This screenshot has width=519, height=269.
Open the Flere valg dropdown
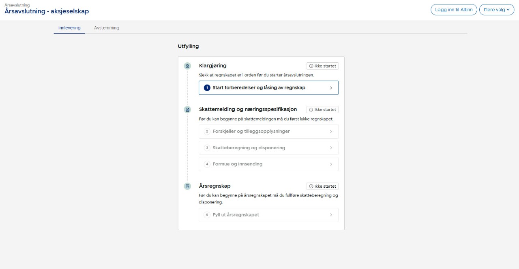pos(496,10)
